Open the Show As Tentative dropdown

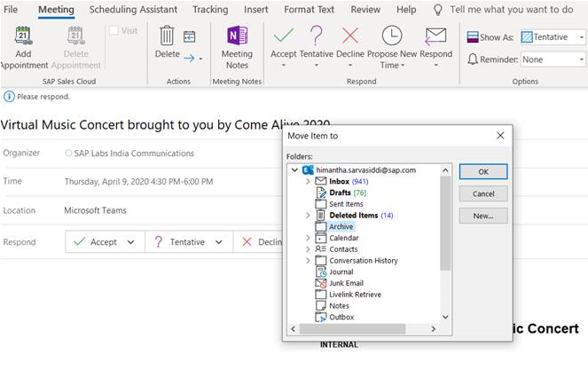point(581,36)
